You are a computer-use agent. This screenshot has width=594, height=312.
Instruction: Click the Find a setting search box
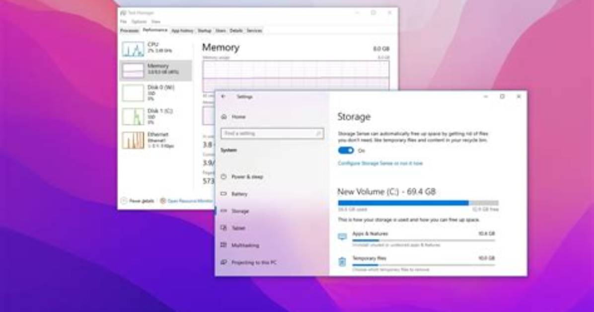point(272,134)
